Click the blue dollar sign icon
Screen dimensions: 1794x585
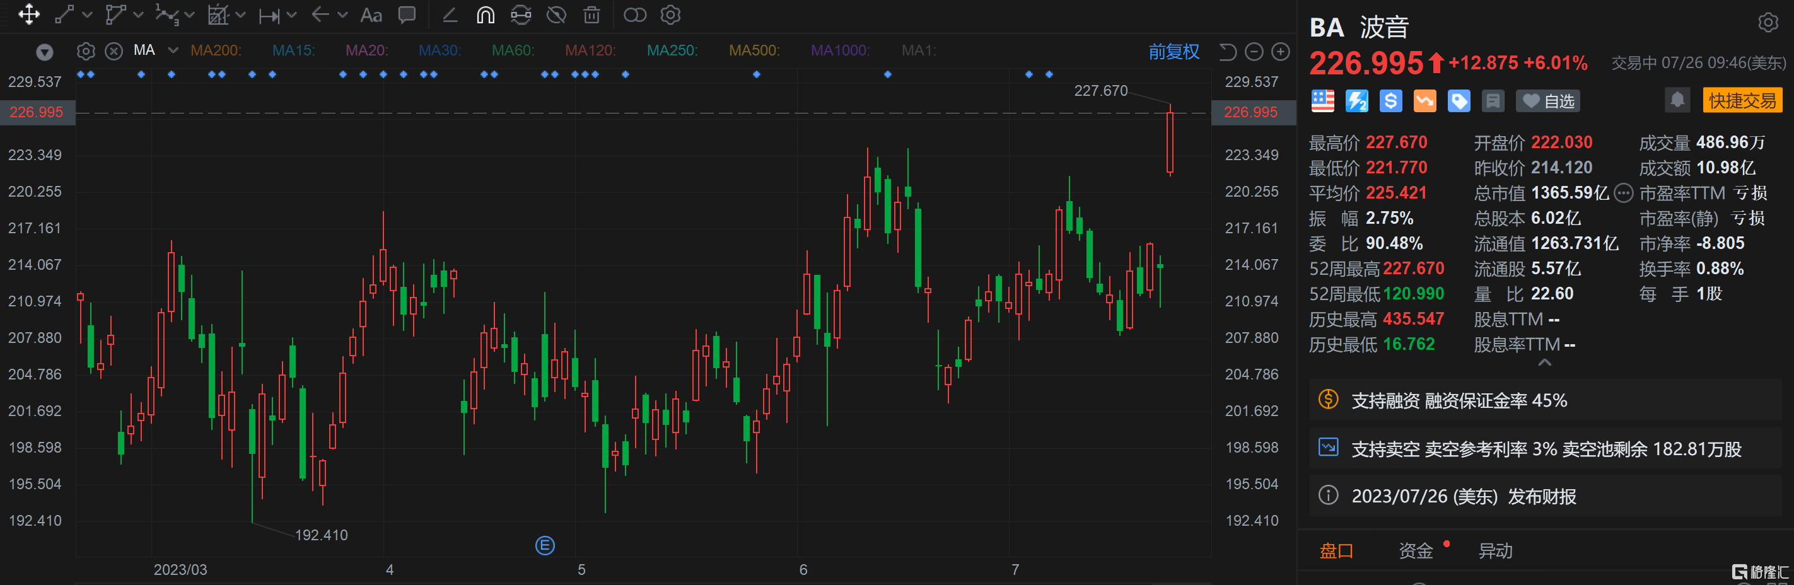(x=1390, y=101)
